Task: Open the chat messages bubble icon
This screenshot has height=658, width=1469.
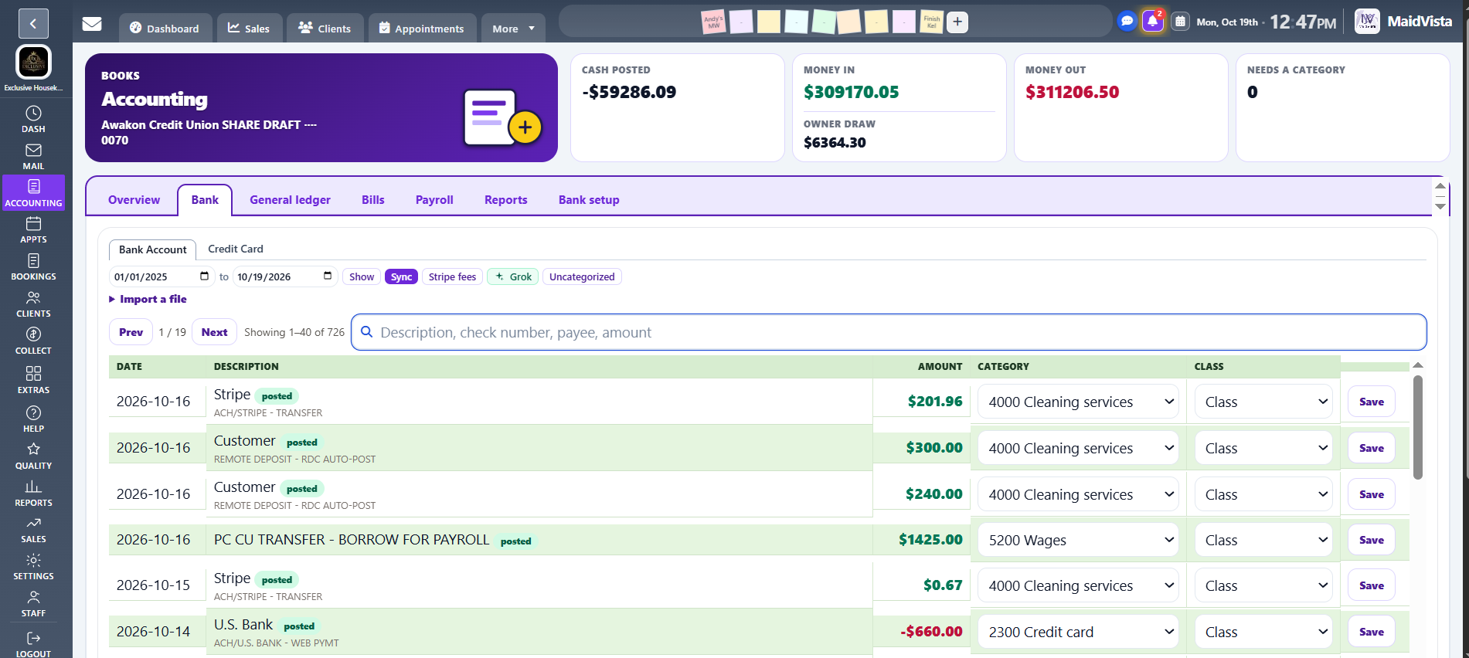Action: coord(1127,22)
